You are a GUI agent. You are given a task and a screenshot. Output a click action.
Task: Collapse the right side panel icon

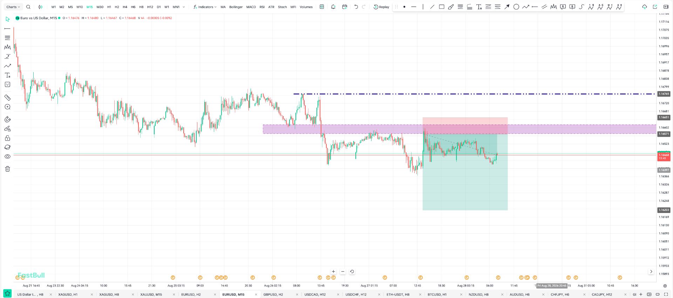point(666,7)
